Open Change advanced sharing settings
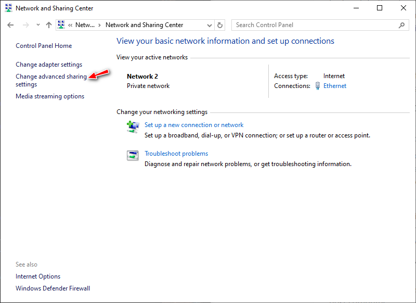 point(51,80)
